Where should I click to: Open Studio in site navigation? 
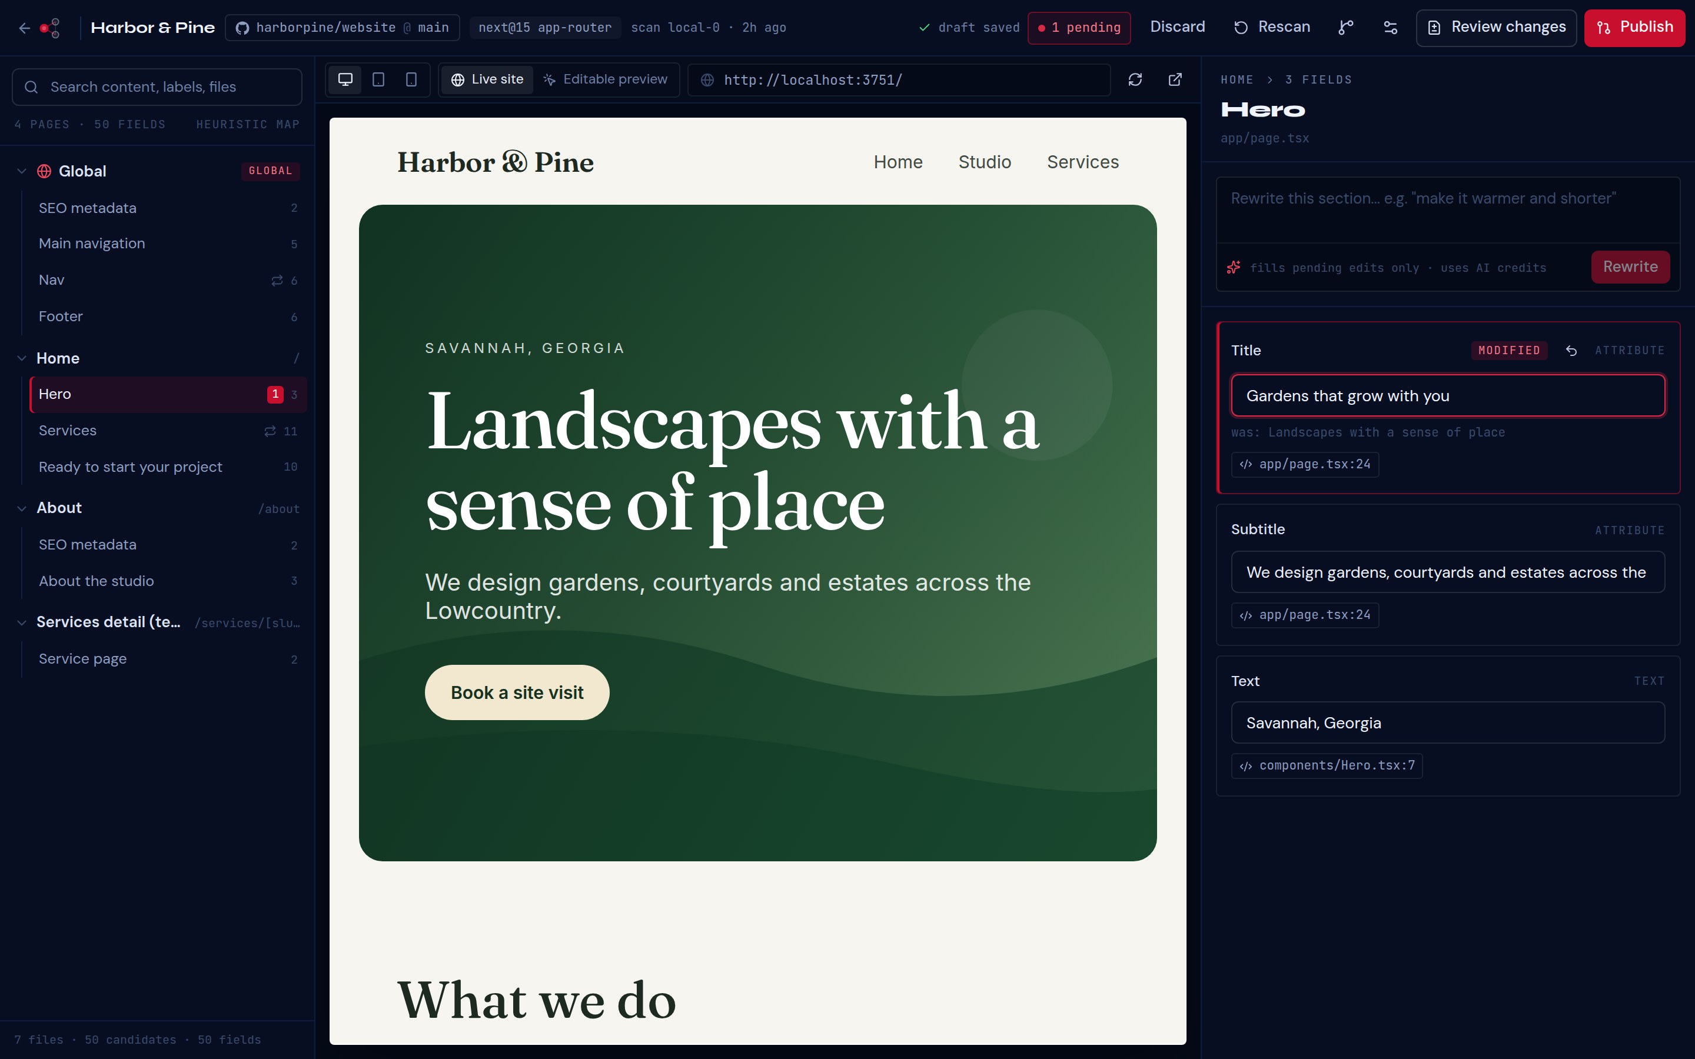[984, 162]
